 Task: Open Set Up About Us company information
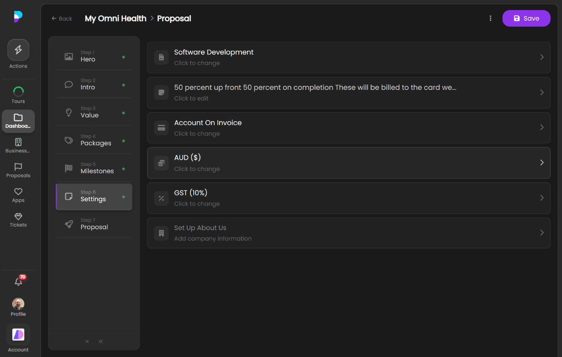[x=348, y=233]
